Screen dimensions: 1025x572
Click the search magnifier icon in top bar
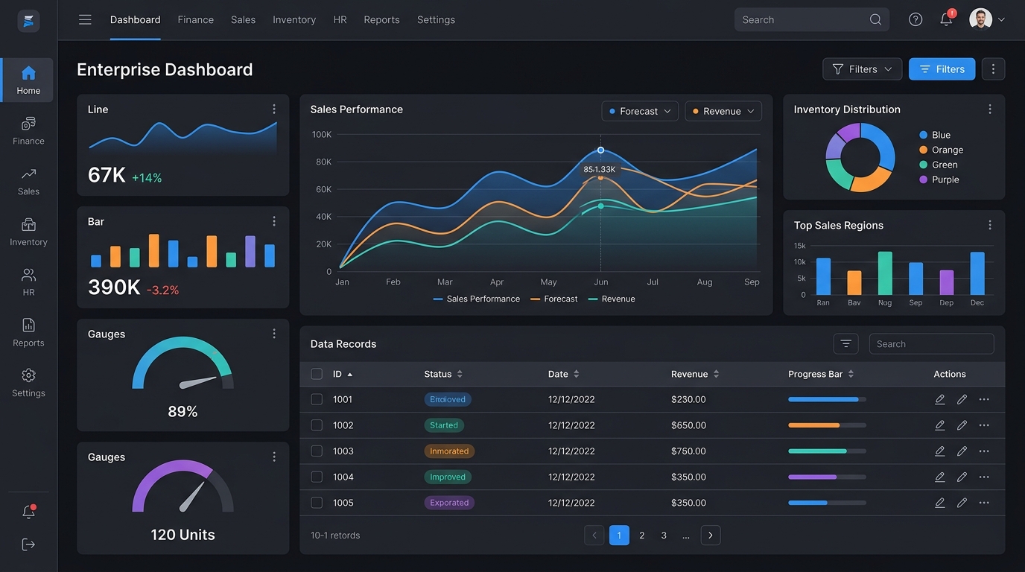pyautogui.click(x=875, y=20)
